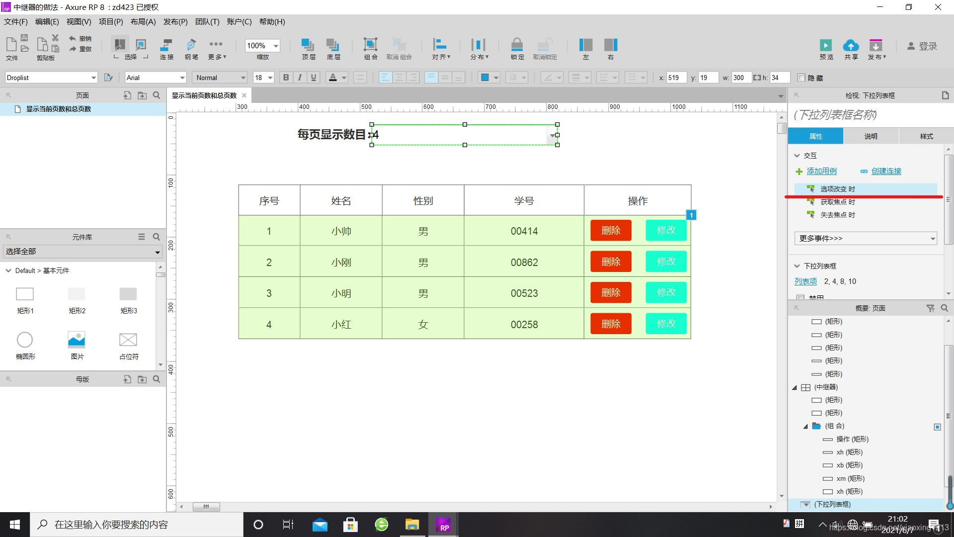The image size is (954, 537).
Task: Open the fill color swatch
Action: (x=485, y=78)
